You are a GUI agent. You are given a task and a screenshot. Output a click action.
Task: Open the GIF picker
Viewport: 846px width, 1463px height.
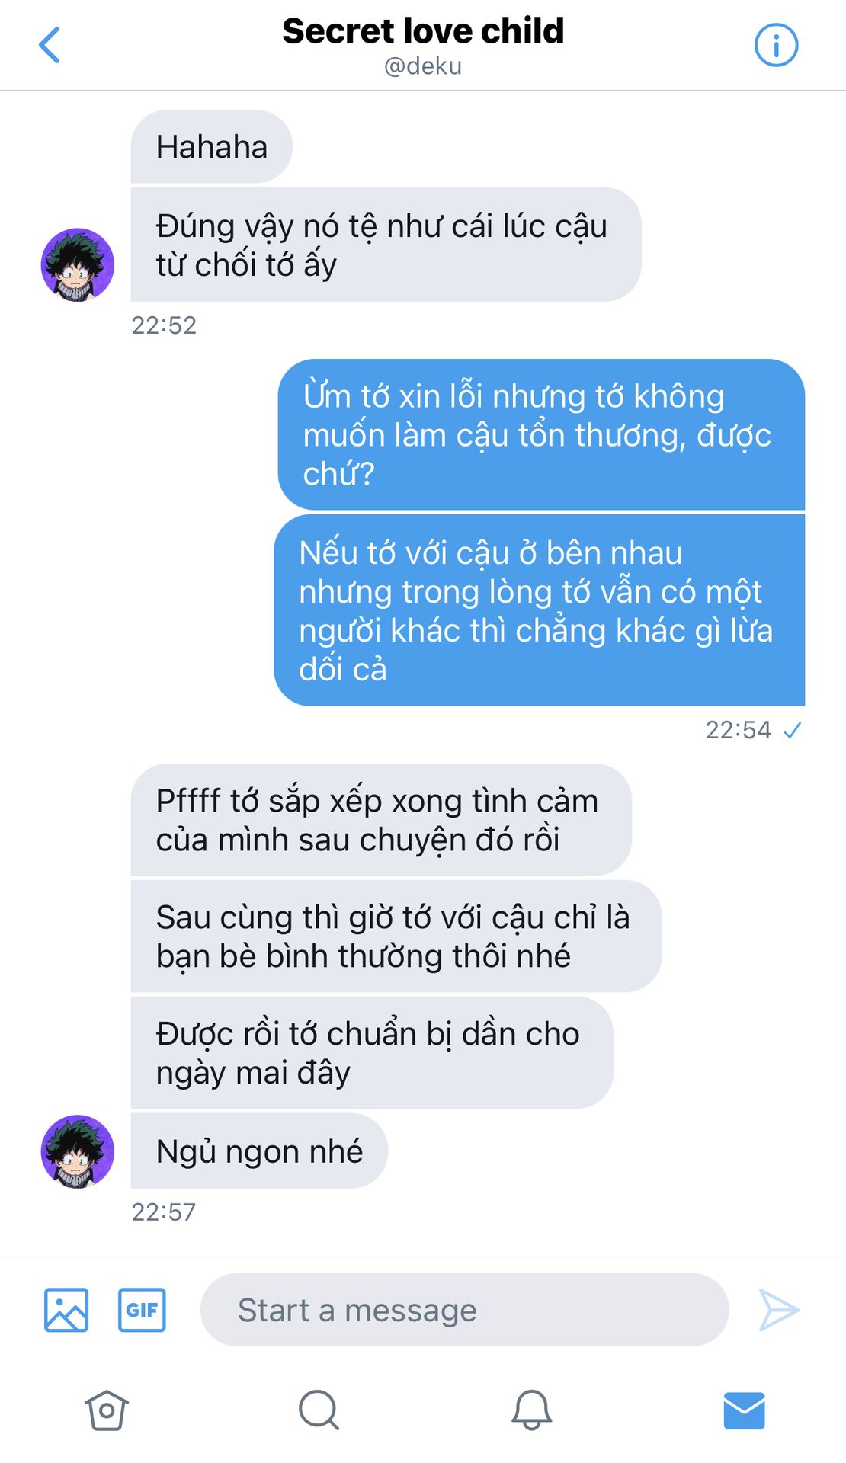(142, 1310)
